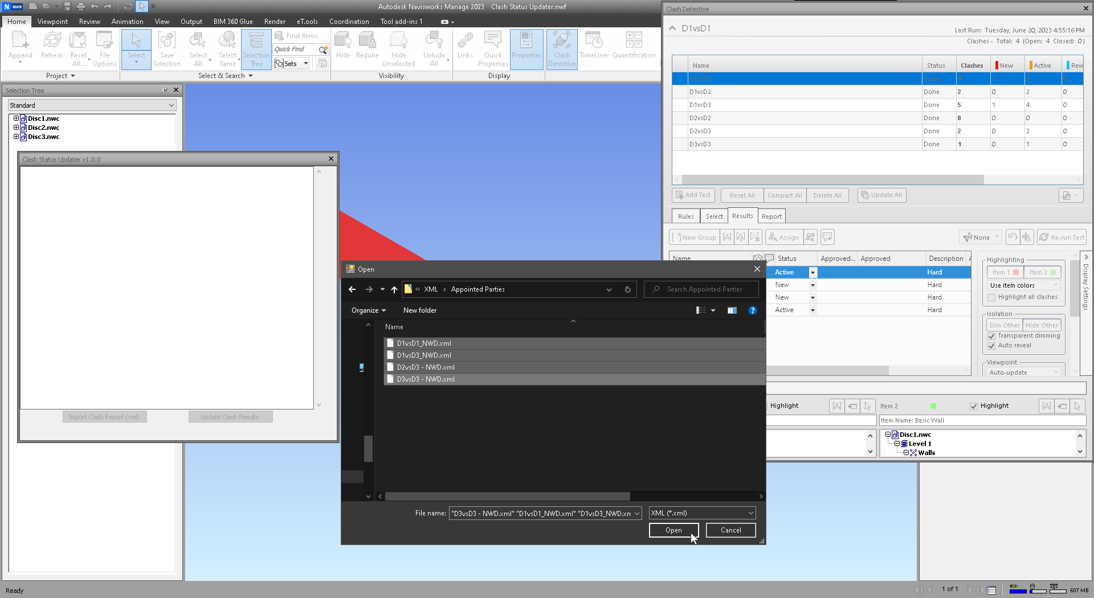Click the Clash Detective ribbon icon

coord(561,49)
